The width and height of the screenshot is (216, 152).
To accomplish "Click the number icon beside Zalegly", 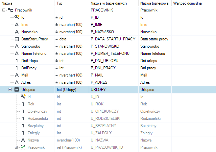I will point(23,133).
